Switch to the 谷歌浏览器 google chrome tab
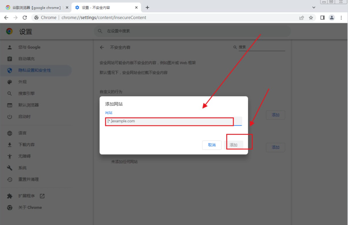Viewport: 348px width, 225px height. tap(36, 7)
